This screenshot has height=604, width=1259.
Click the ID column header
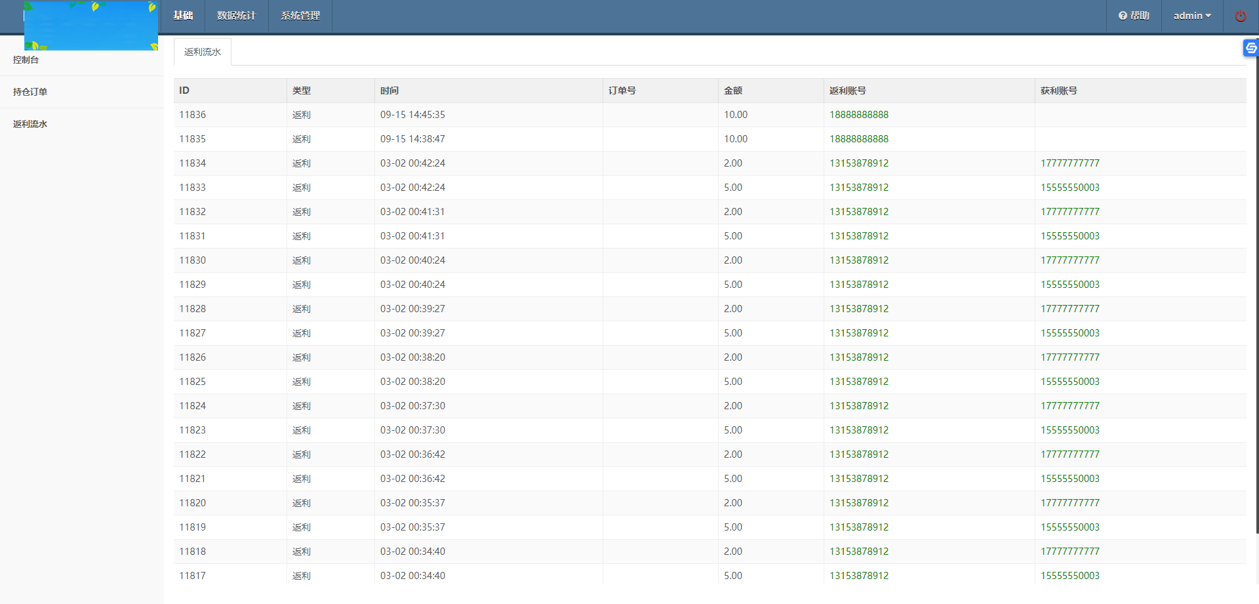pos(184,91)
